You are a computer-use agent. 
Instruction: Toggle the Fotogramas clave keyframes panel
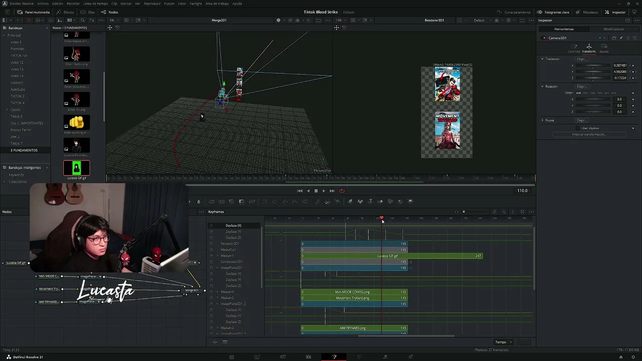[553, 12]
